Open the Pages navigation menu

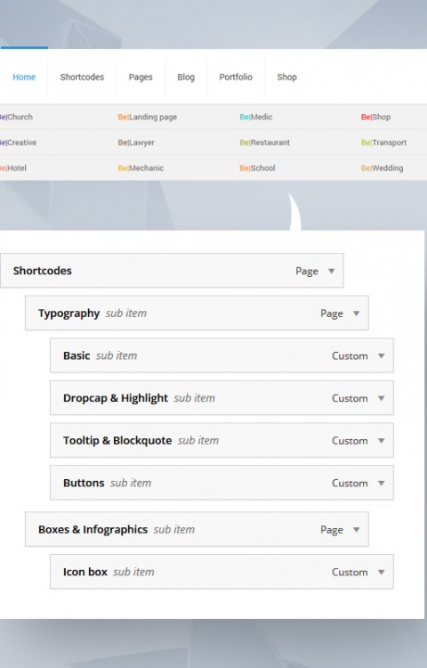(x=141, y=77)
